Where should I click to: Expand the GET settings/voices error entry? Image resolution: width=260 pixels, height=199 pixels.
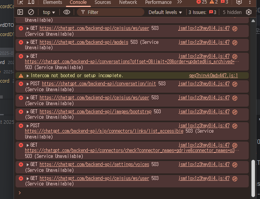(28, 164)
